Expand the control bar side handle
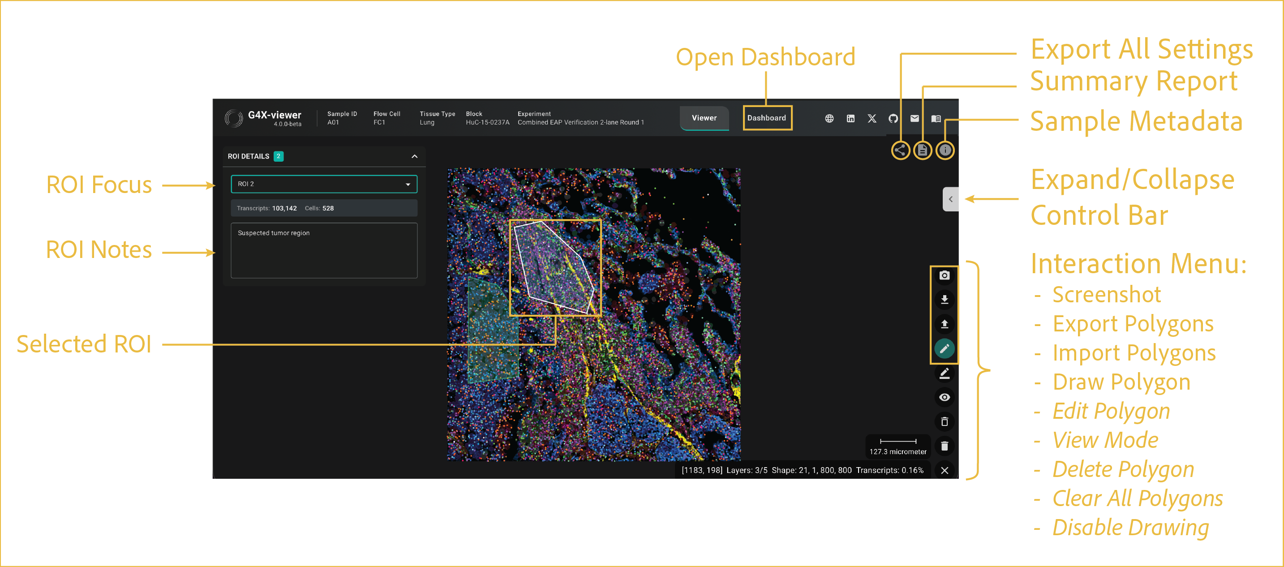1284x567 pixels. pos(950,199)
